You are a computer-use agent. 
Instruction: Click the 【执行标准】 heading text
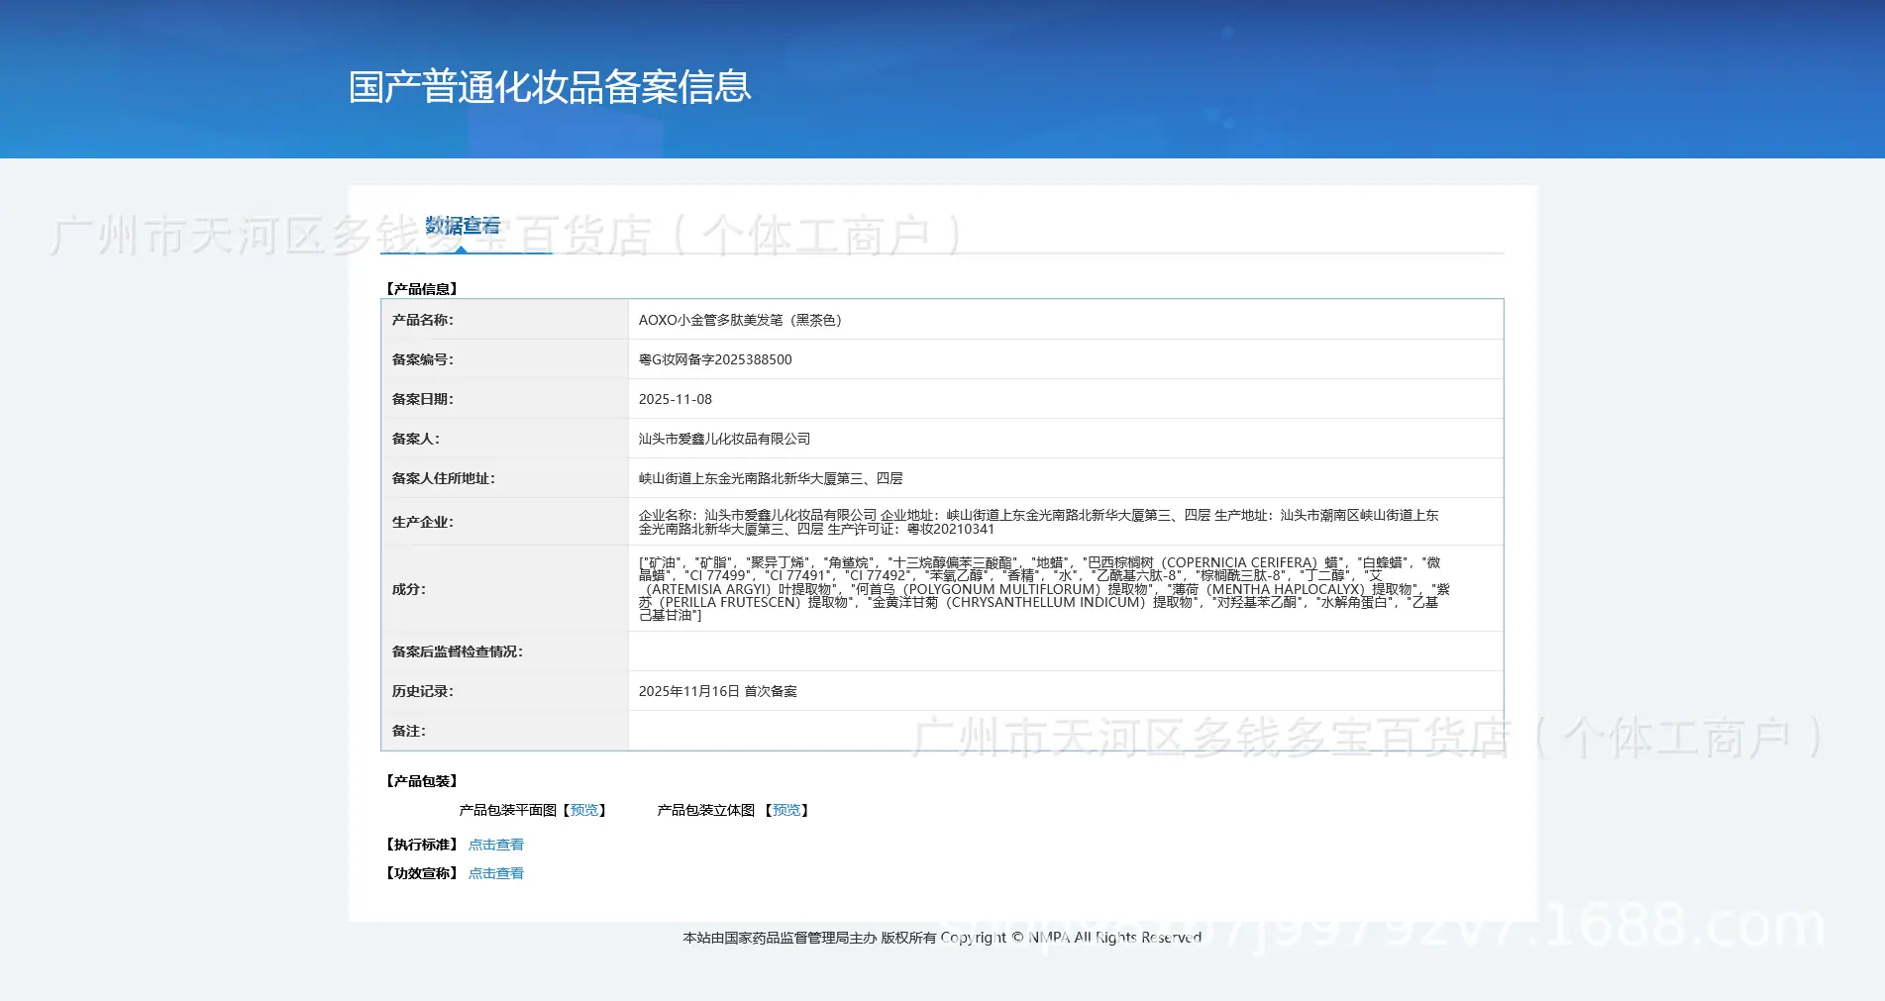[421, 845]
